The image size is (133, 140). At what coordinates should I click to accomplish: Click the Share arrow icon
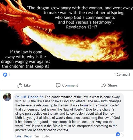(104, 85)
